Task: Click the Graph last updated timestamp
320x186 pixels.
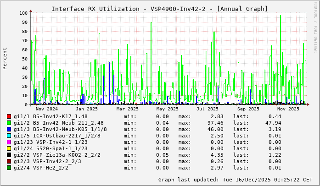Action: tap(235, 179)
